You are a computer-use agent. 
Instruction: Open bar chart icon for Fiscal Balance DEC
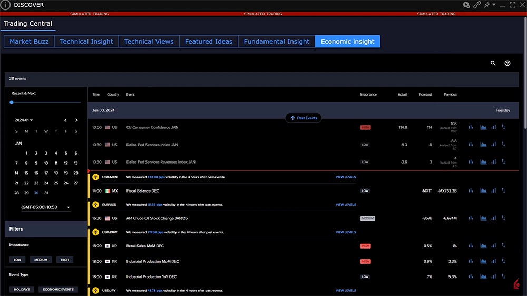471,190
